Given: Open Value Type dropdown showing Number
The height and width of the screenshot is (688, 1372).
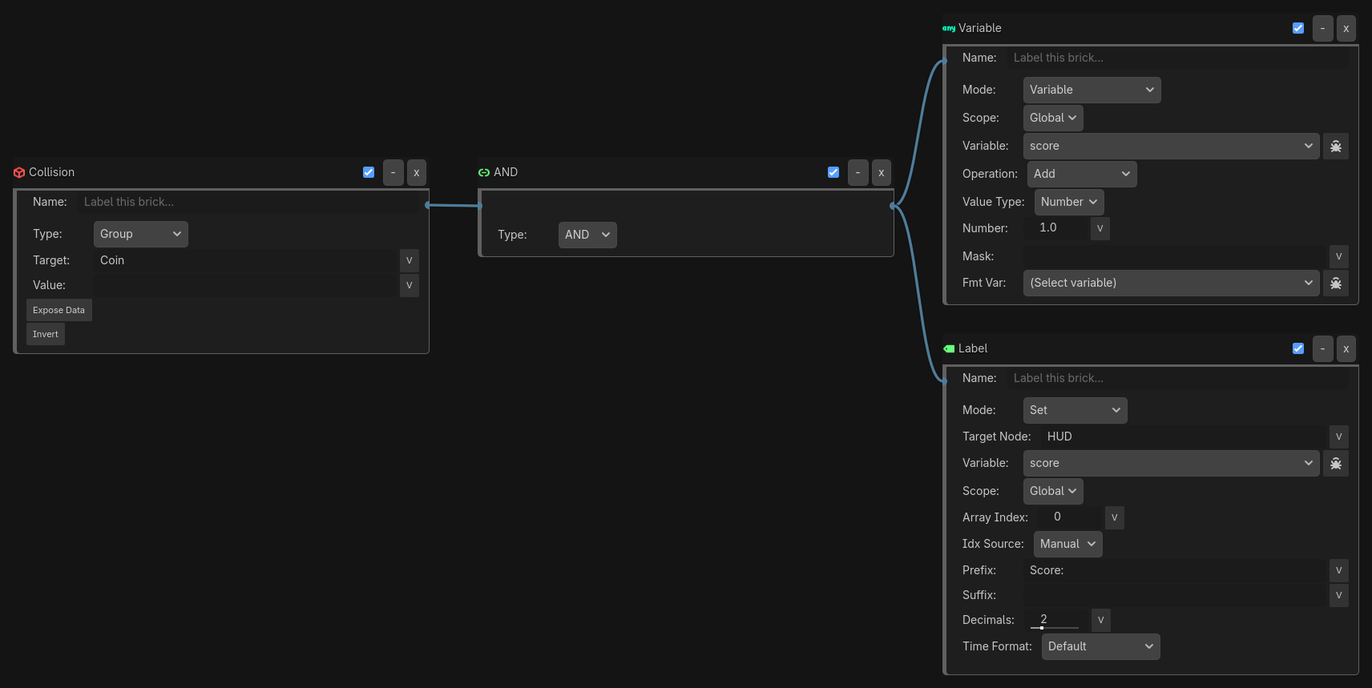Looking at the screenshot, I should 1069,202.
